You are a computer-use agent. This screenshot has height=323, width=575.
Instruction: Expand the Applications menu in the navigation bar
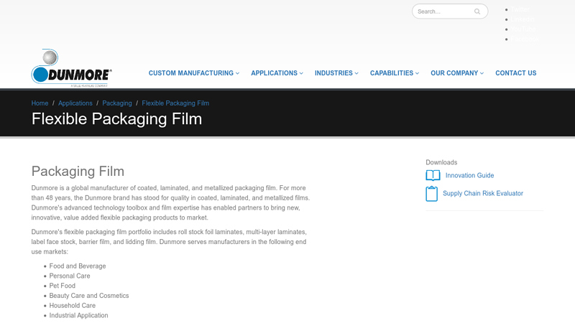click(277, 73)
